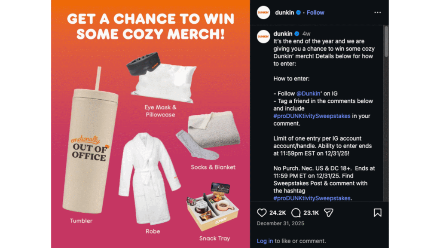Save the post with the bookmark icon
The width and height of the screenshot is (440, 248).
(377, 213)
